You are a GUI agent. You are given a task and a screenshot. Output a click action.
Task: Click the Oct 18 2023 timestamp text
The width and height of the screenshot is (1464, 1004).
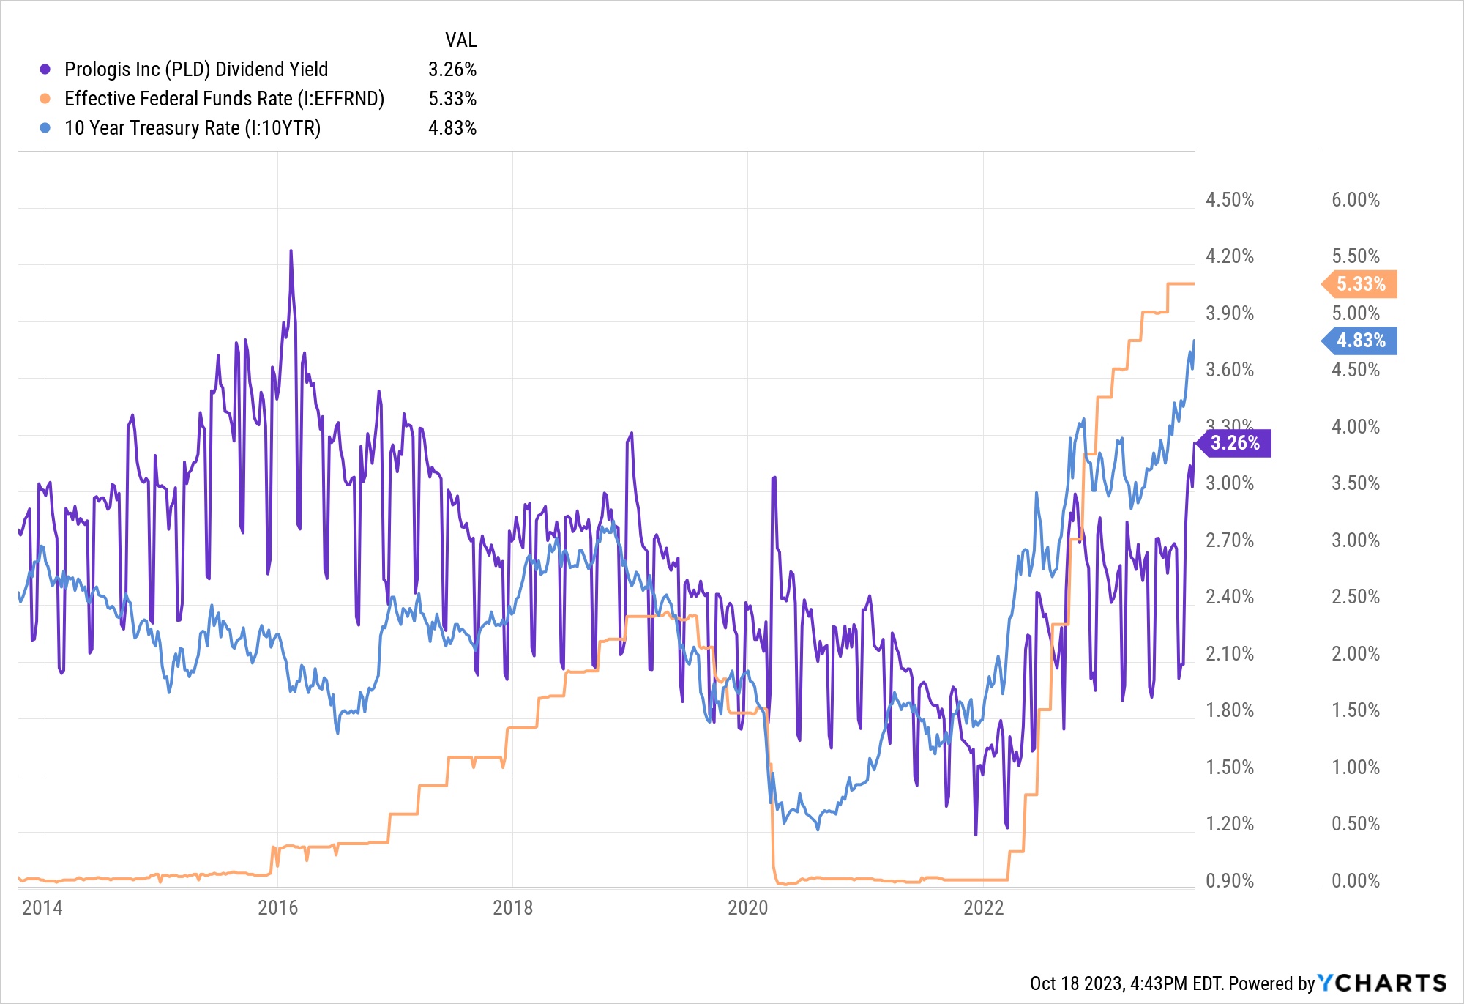click(x=1076, y=983)
